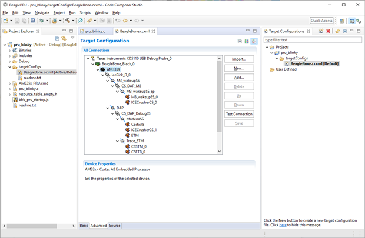
Task: Open the CCS Debug perspective icon
Action: coord(359,21)
